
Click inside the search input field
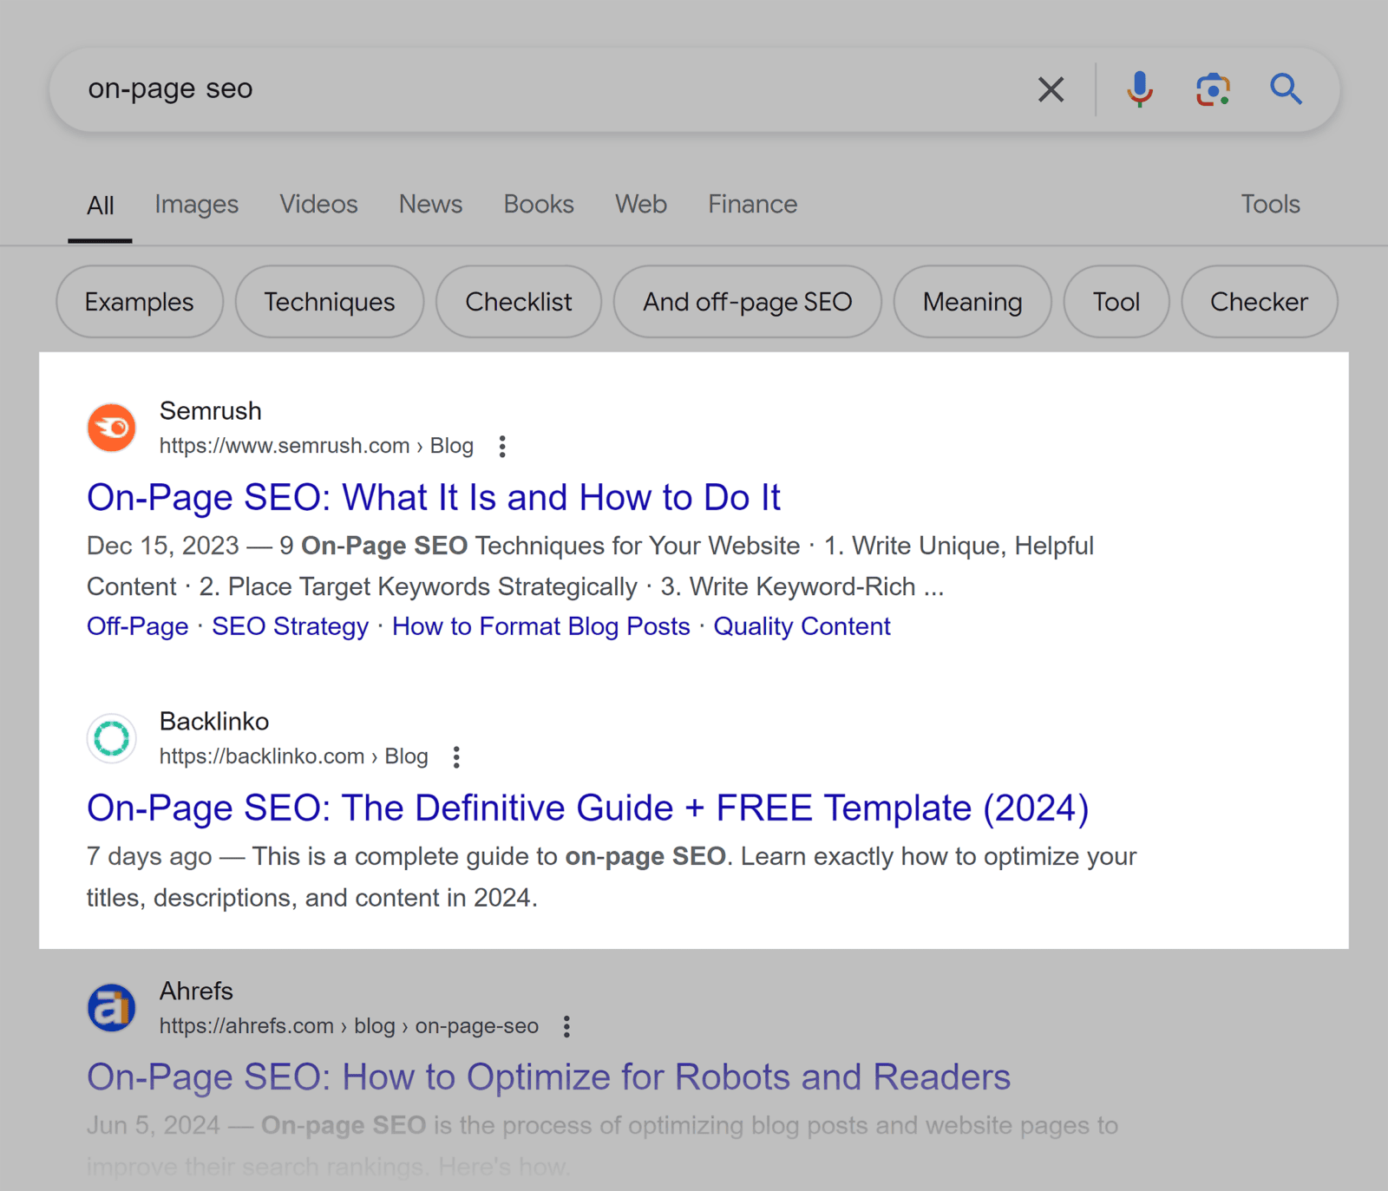pyautogui.click(x=520, y=88)
